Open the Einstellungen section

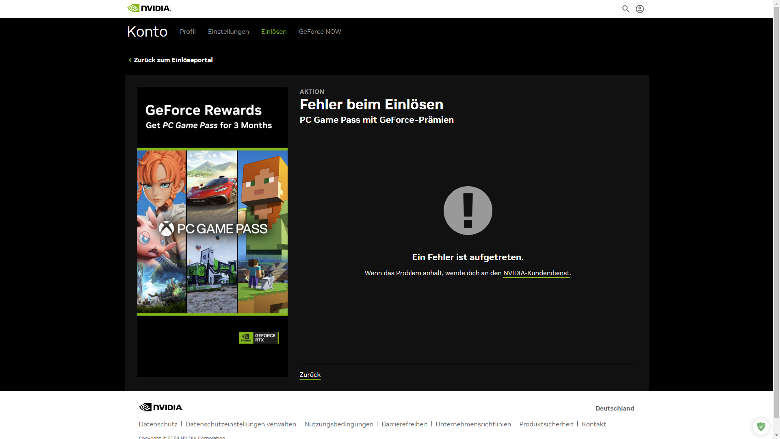click(228, 31)
